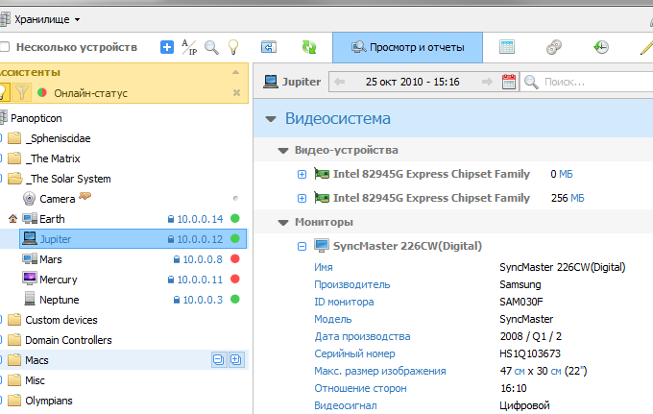653x414 pixels.
Task: Click IP address 10.0.0.12
Action: (x=201, y=239)
